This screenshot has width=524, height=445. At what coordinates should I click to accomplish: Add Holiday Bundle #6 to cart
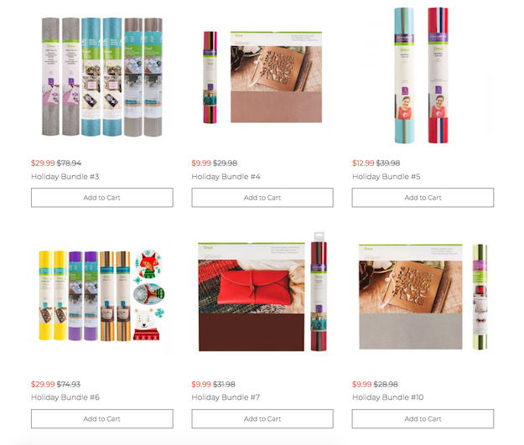102,419
